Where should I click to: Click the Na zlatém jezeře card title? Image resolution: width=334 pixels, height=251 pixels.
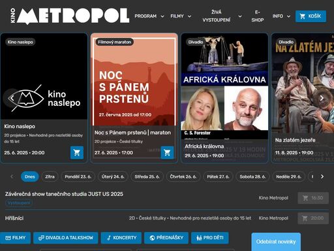point(295,140)
